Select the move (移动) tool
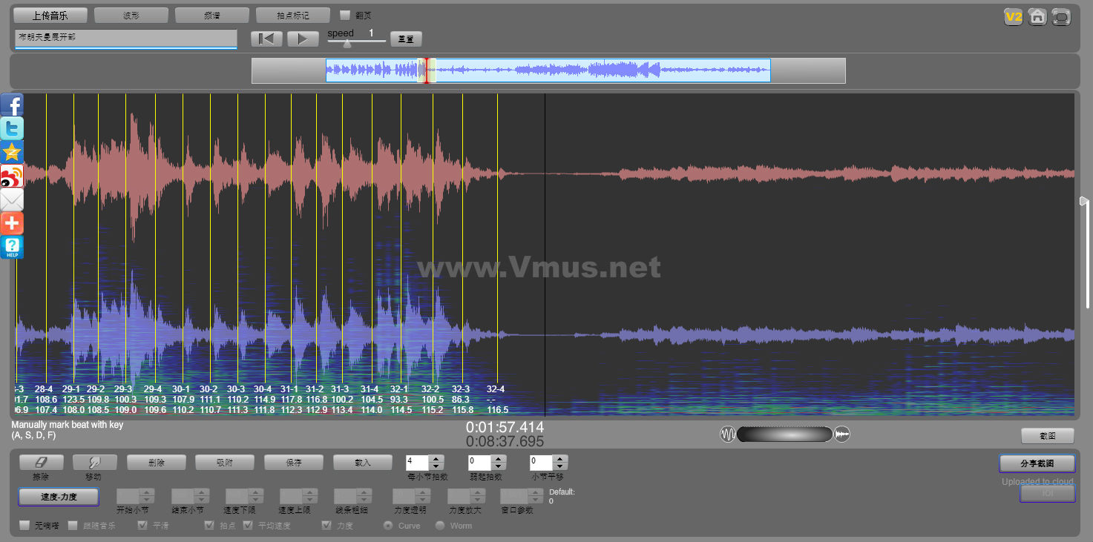Image resolution: width=1093 pixels, height=542 pixels. [x=95, y=462]
